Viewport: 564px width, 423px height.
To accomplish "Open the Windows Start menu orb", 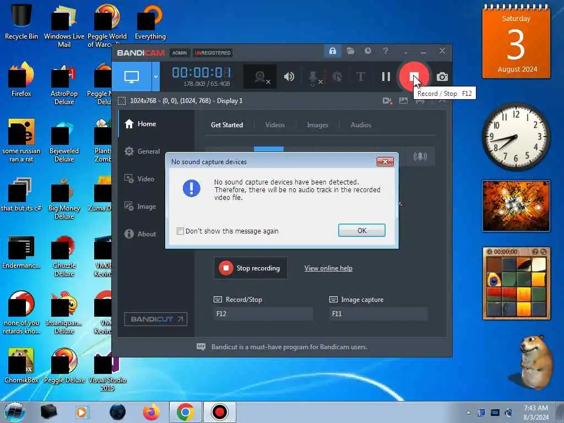I will (14, 412).
